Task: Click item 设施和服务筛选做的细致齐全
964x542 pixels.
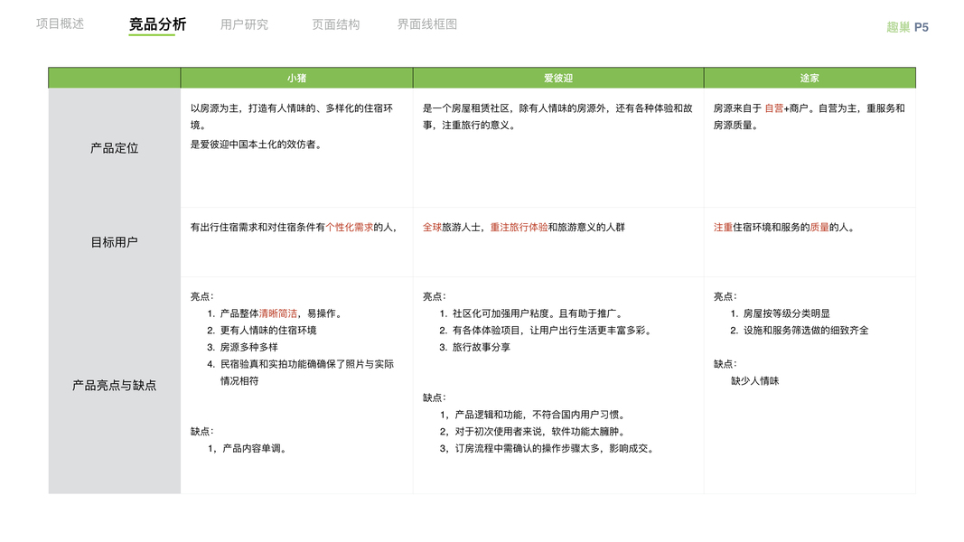Action: click(806, 331)
